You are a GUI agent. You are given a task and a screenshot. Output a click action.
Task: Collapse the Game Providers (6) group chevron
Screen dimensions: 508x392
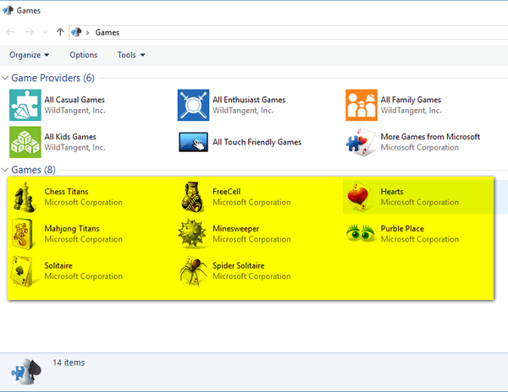5,78
